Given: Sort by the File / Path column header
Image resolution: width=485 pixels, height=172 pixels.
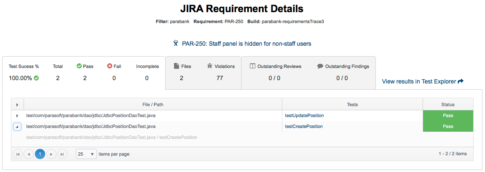Looking at the screenshot, I should point(153,104).
